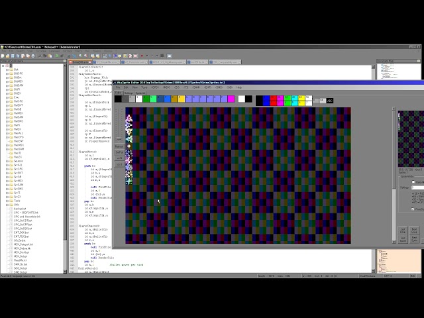Select ReadMe.txt in the workspace tree

point(21,260)
